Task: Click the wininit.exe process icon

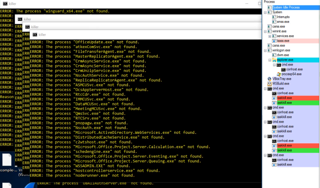Action: 269,31
